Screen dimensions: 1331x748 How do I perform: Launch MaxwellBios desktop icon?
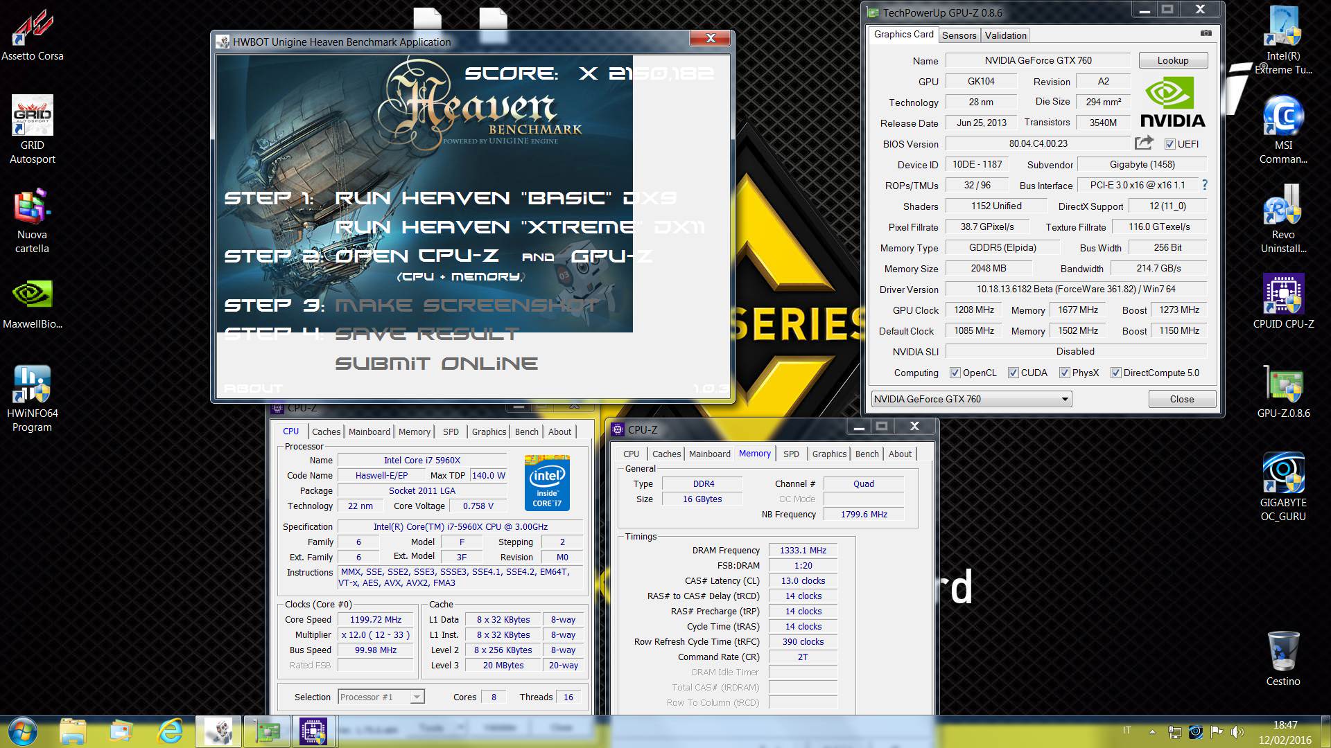tap(33, 303)
